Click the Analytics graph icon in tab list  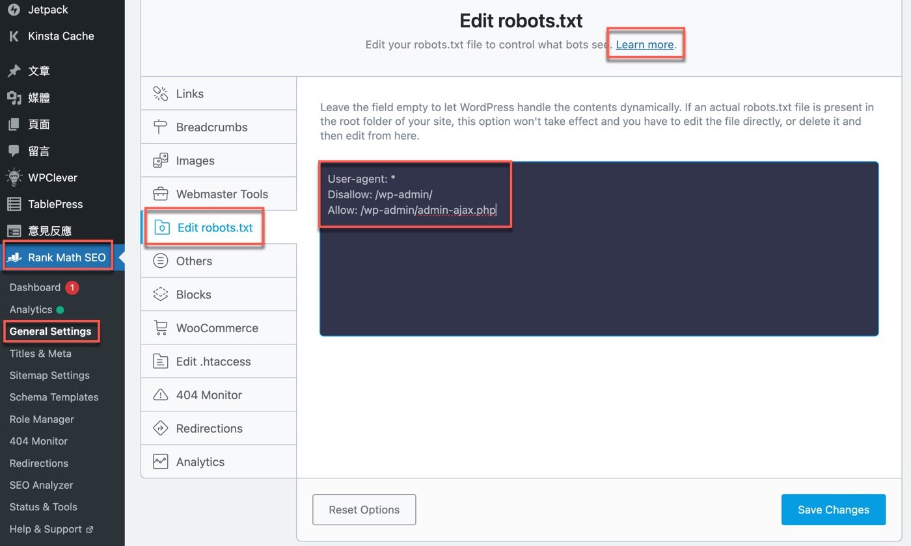pyautogui.click(x=161, y=461)
